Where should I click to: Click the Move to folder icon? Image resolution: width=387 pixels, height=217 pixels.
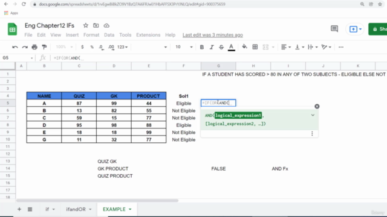(x=96, y=25)
